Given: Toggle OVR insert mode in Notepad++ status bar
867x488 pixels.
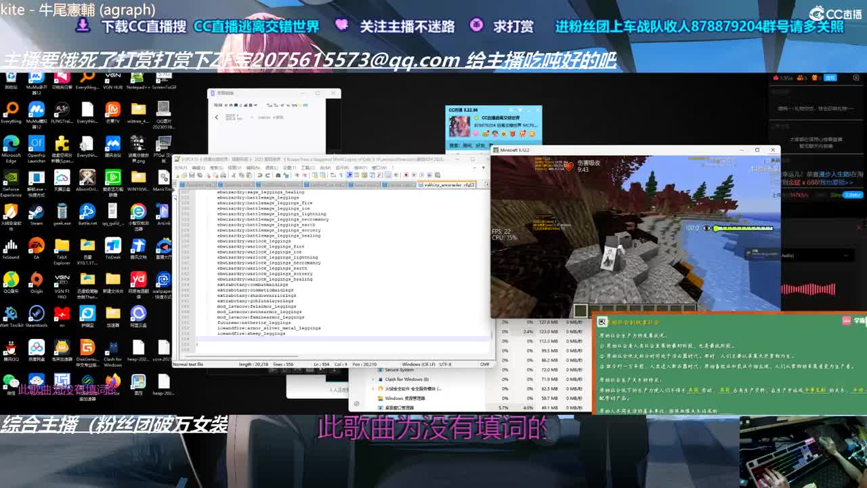Looking at the screenshot, I should click(484, 364).
